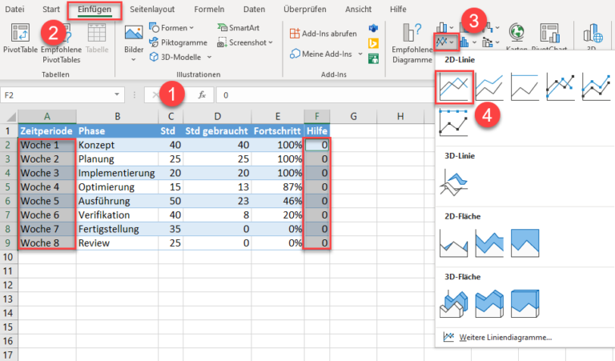Click the Std gebraucht header cell
The height and width of the screenshot is (361, 615).
(x=217, y=131)
